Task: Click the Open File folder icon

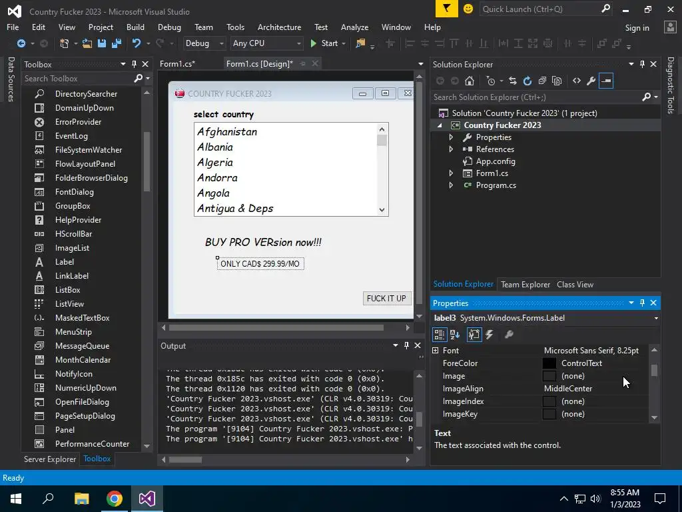Action: click(x=87, y=43)
